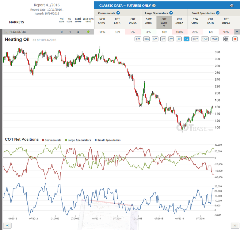Select the MAX chart range
The width and height of the screenshot is (240, 230).
[x=215, y=39]
